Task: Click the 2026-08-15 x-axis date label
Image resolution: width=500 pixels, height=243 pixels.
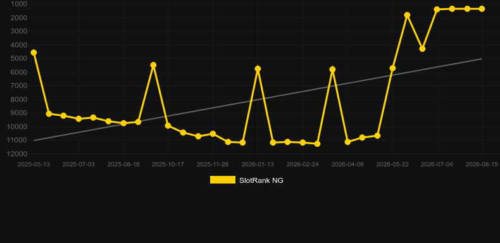Action: [482, 165]
